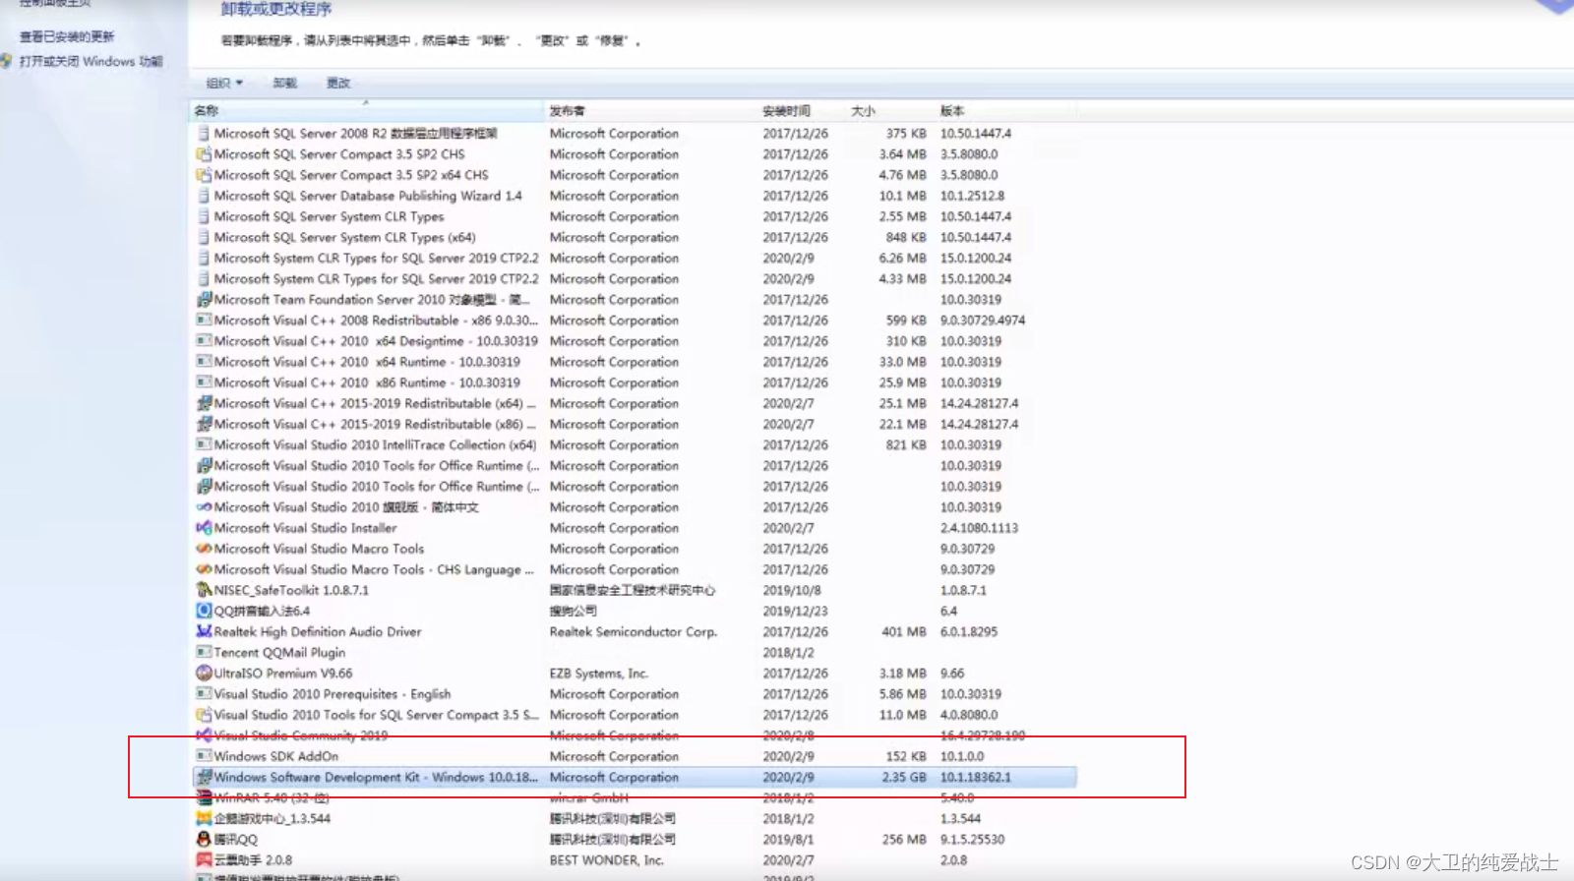Click icon of SQL Server 2008 R2 数据层 row
The height and width of the screenshot is (881, 1574).
pyautogui.click(x=204, y=134)
